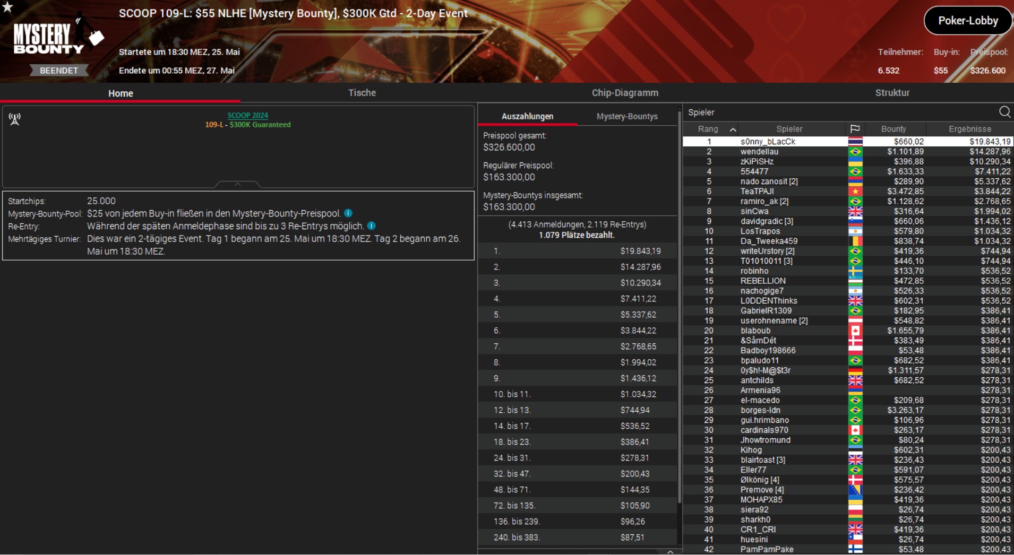Collapse the SCOOP 2024 banner panel
This screenshot has height=555, width=1014.
pos(237,184)
